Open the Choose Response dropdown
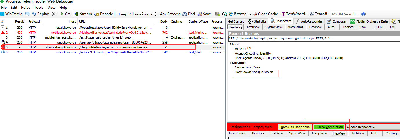The height and width of the screenshot is (139, 400). click(373, 127)
